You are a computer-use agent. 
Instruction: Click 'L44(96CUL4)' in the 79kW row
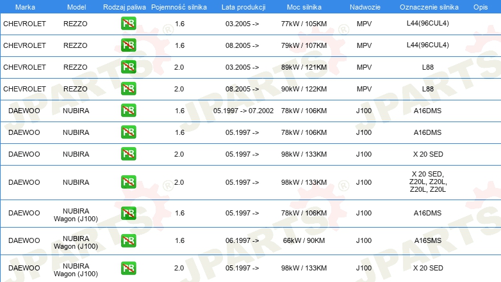[x=428, y=45]
